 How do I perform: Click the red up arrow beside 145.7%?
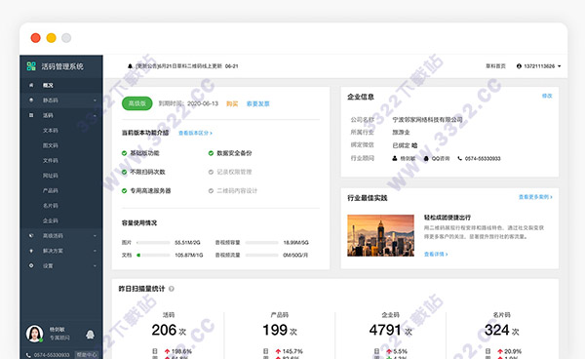click(x=278, y=351)
